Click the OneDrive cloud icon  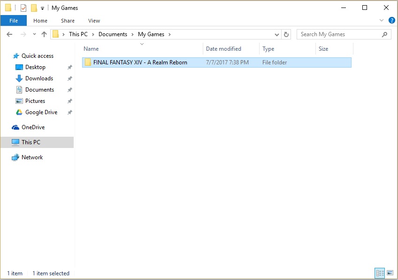(x=15, y=127)
